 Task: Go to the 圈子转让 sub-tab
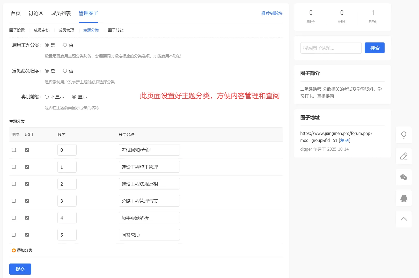click(116, 30)
